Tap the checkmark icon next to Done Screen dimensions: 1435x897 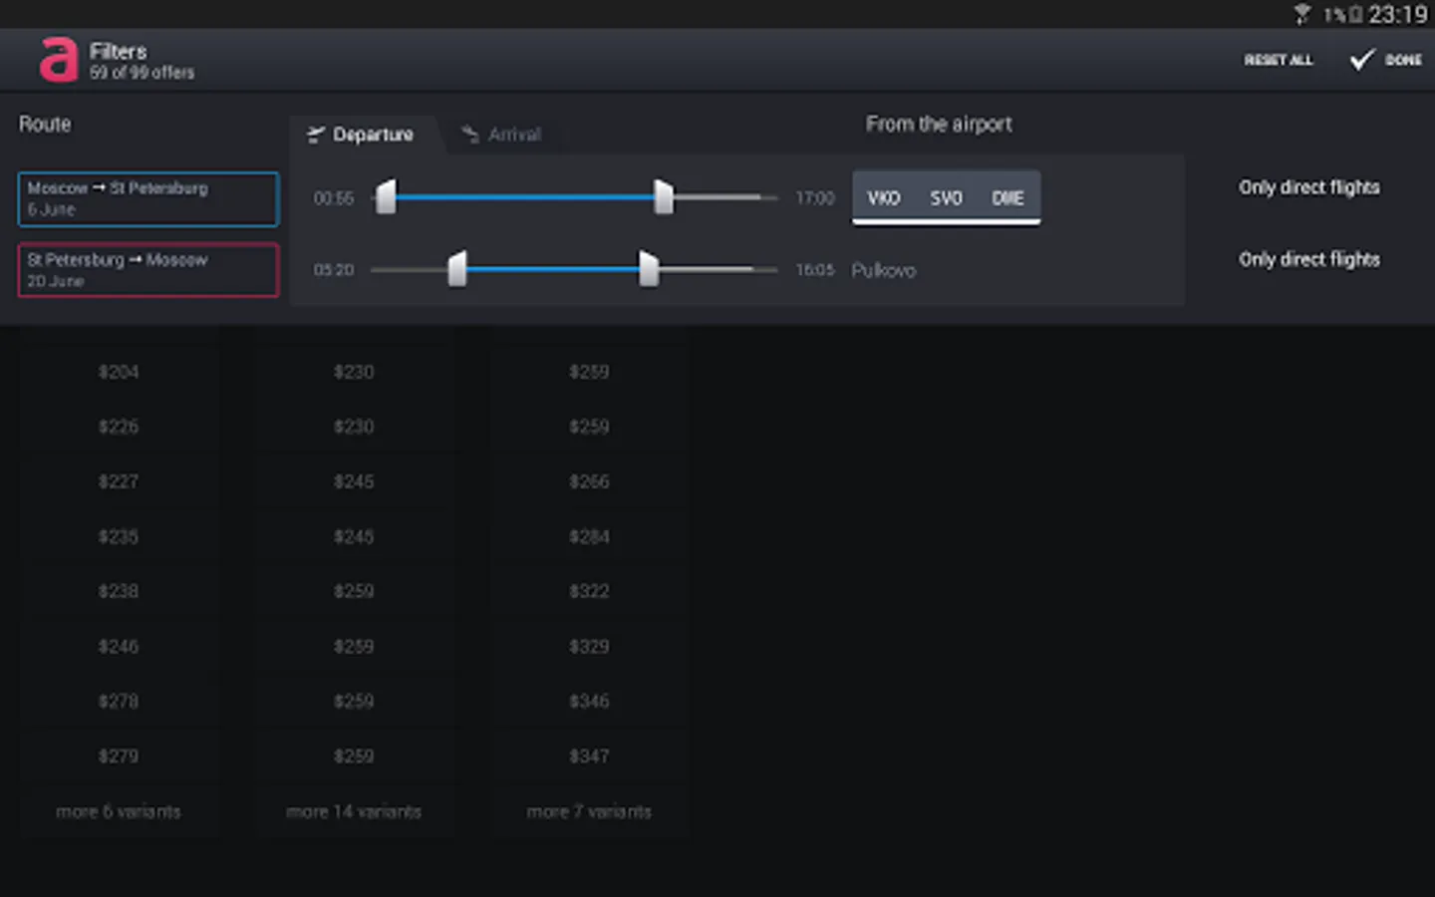[1361, 61]
